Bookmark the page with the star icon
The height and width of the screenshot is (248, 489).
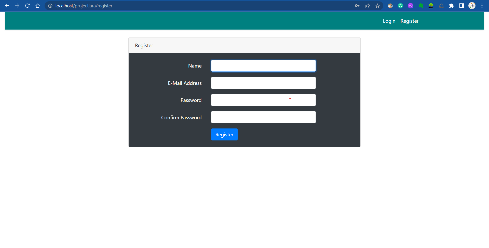(378, 6)
